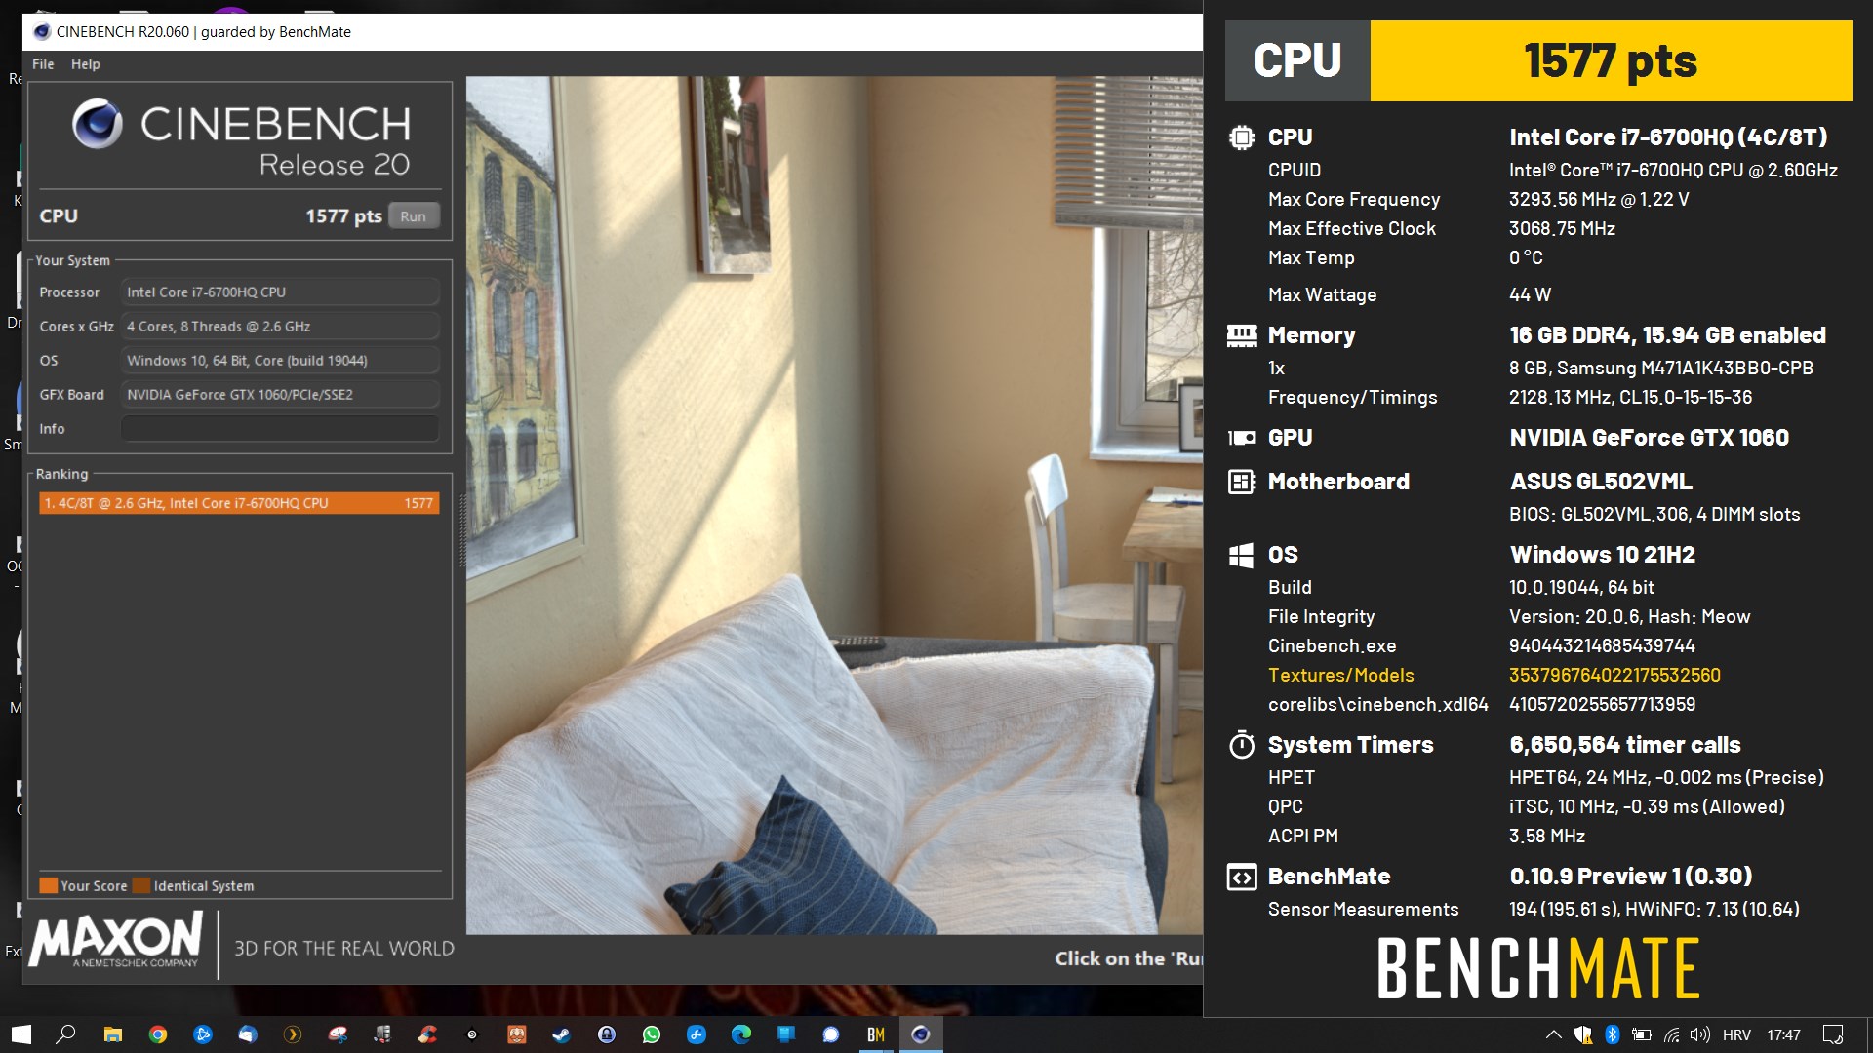Screen dimensions: 1873x1053
Task: Open Steam from the taskbar
Action: point(562,1034)
